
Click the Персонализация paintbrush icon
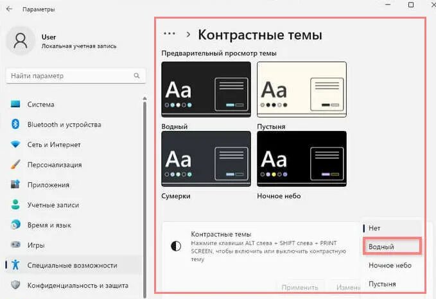(15, 164)
